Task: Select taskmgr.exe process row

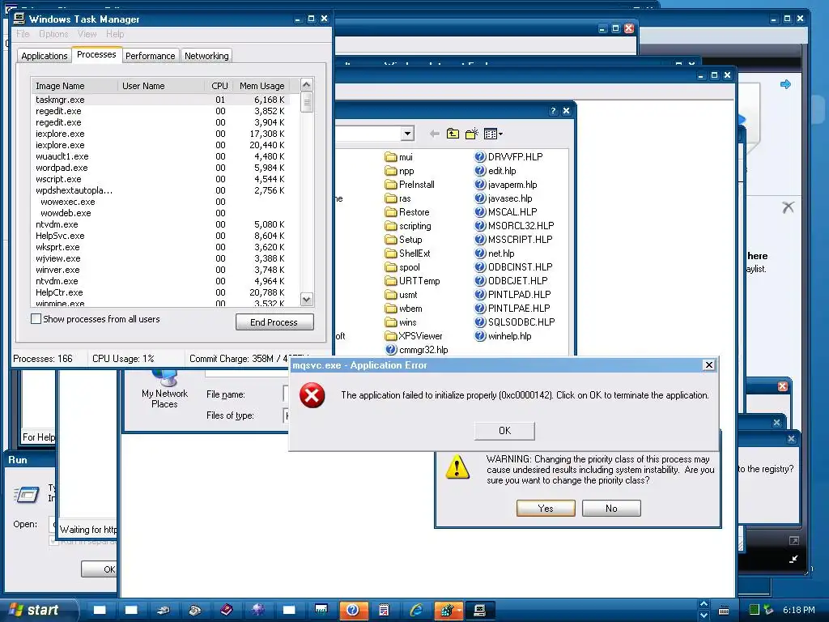Action: tap(161, 100)
